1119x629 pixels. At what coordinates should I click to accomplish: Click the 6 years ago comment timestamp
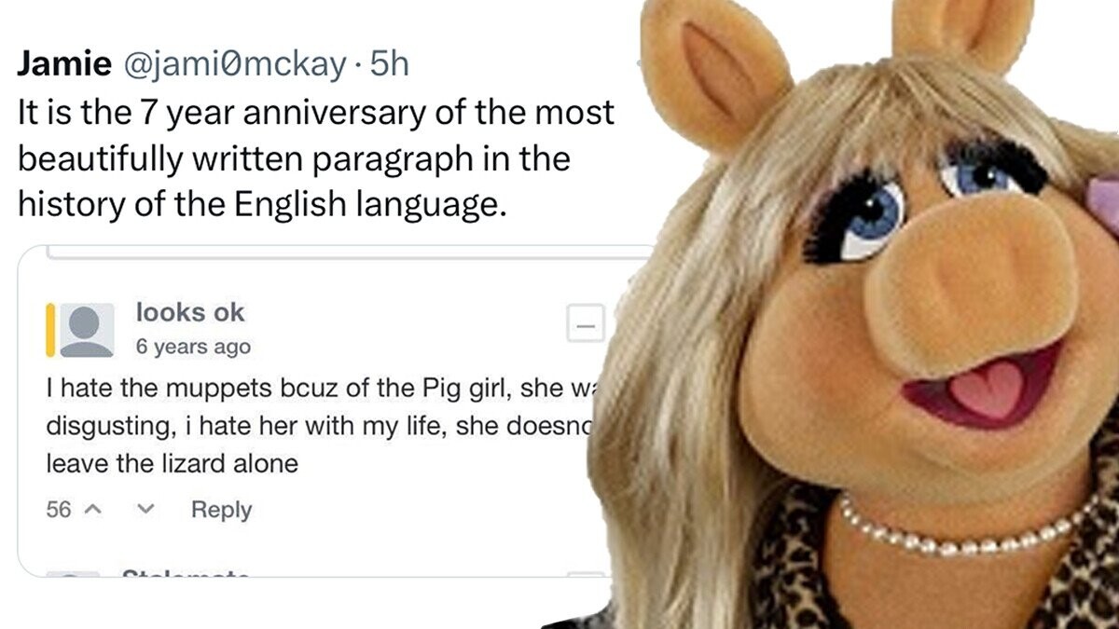tap(193, 347)
